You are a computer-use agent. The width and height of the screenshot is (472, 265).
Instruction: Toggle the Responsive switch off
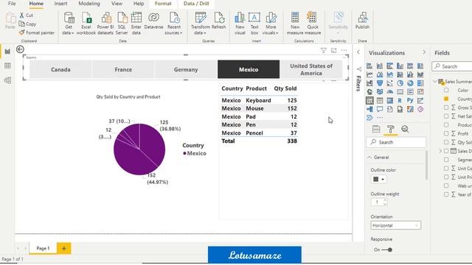coord(386,250)
